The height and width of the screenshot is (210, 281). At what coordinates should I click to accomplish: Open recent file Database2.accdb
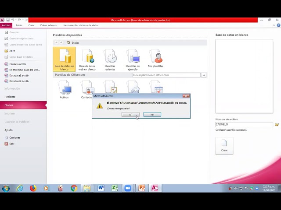click(x=17, y=81)
